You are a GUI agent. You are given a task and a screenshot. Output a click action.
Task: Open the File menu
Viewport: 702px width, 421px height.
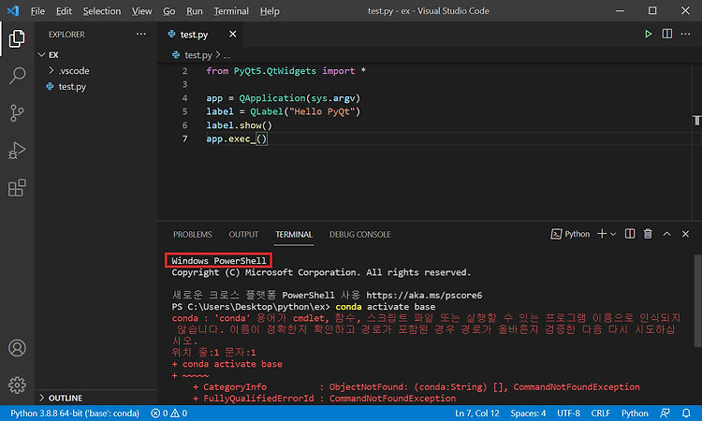37,10
